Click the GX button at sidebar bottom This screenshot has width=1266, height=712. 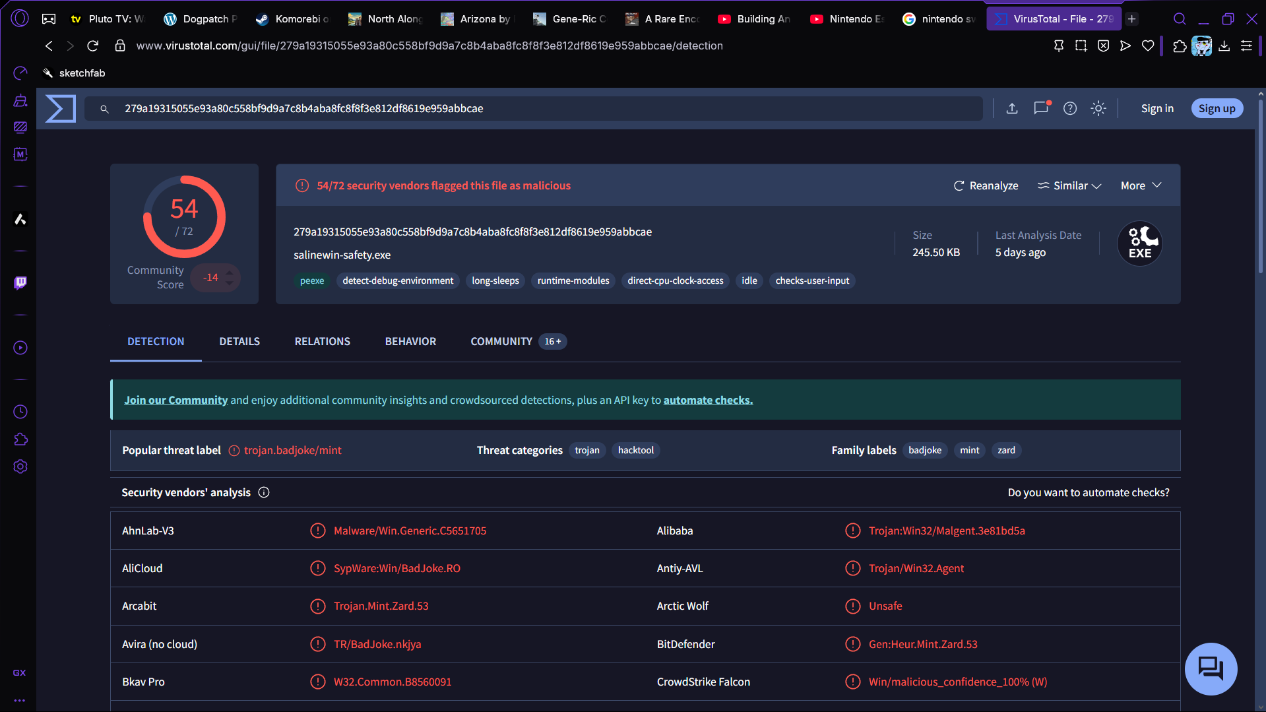[x=20, y=673]
